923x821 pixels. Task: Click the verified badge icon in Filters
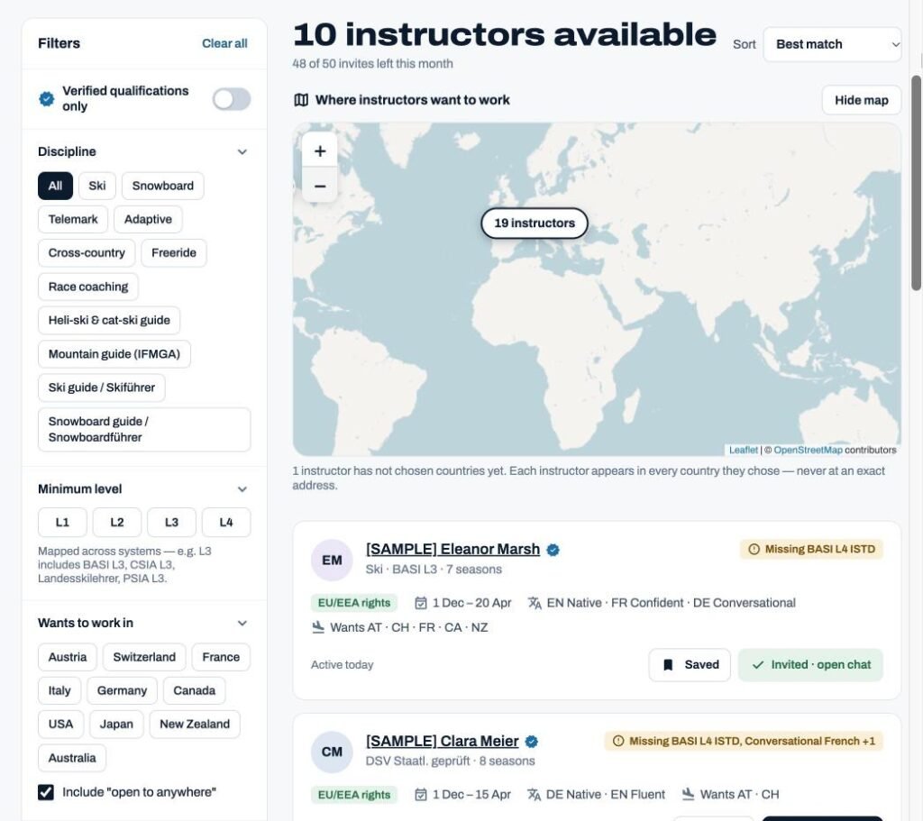click(x=47, y=98)
